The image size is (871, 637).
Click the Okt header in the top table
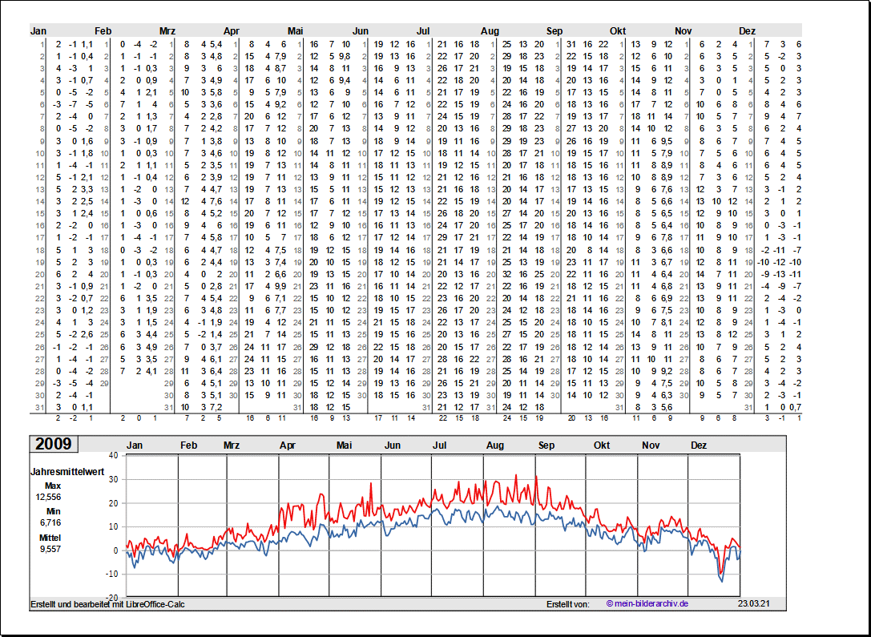pyautogui.click(x=618, y=30)
